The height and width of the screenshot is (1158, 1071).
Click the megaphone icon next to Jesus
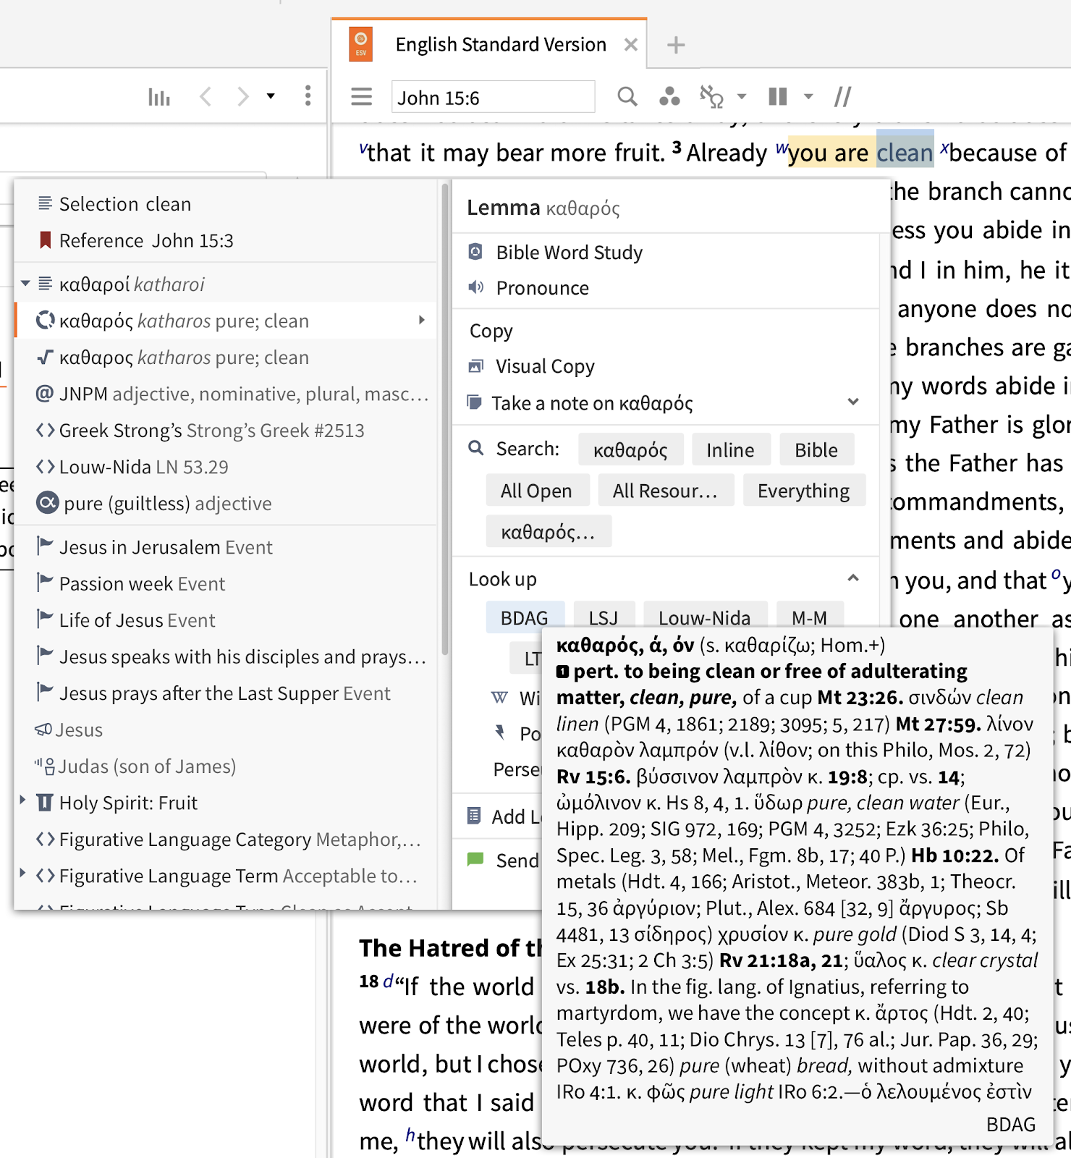click(43, 730)
